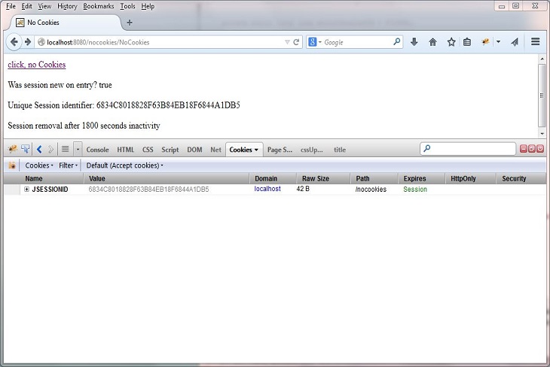Screen dimensions: 550x367
Task: Open the Cookies menu in Firebug subtoolbar
Action: click(39, 165)
